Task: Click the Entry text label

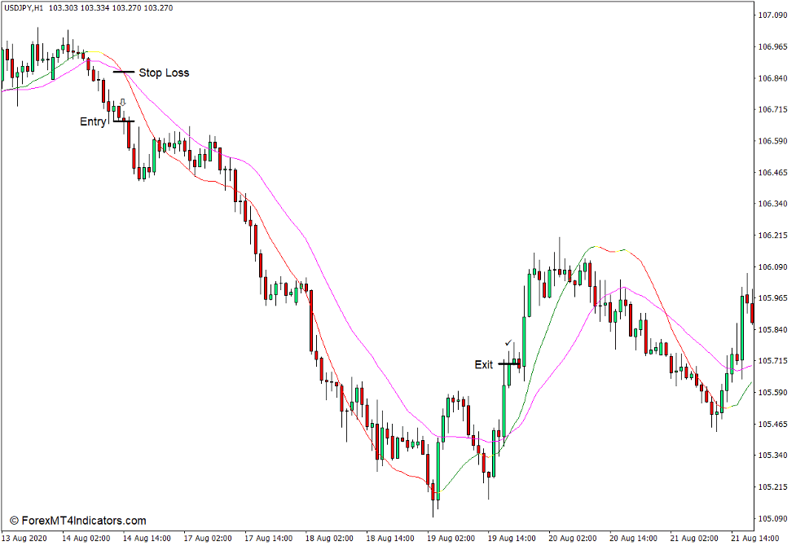Action: pyautogui.click(x=91, y=122)
